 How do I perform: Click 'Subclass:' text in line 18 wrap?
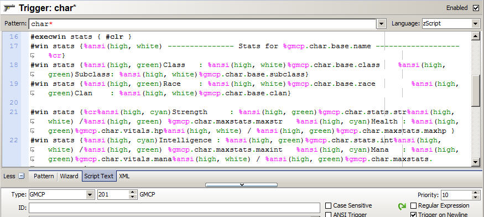point(95,75)
